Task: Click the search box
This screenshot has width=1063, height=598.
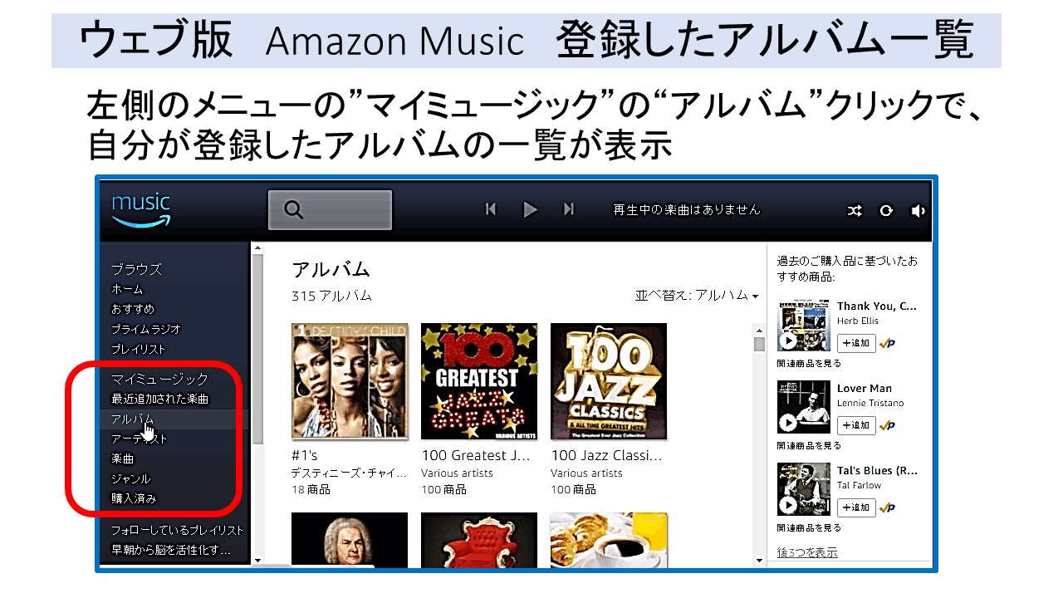Action: pos(330,210)
